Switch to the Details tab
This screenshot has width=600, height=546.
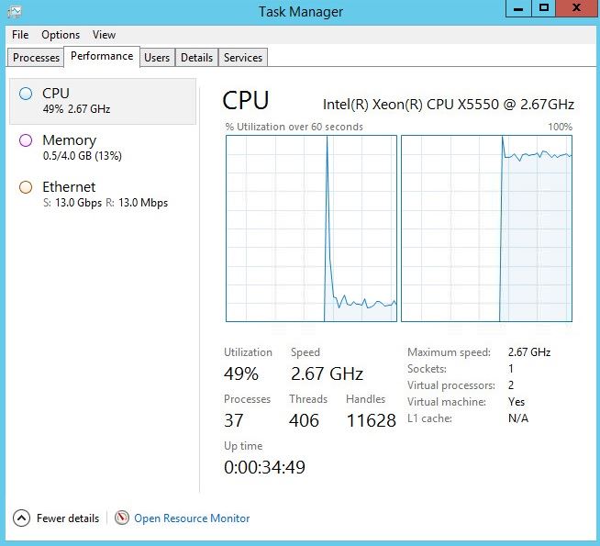click(x=196, y=57)
